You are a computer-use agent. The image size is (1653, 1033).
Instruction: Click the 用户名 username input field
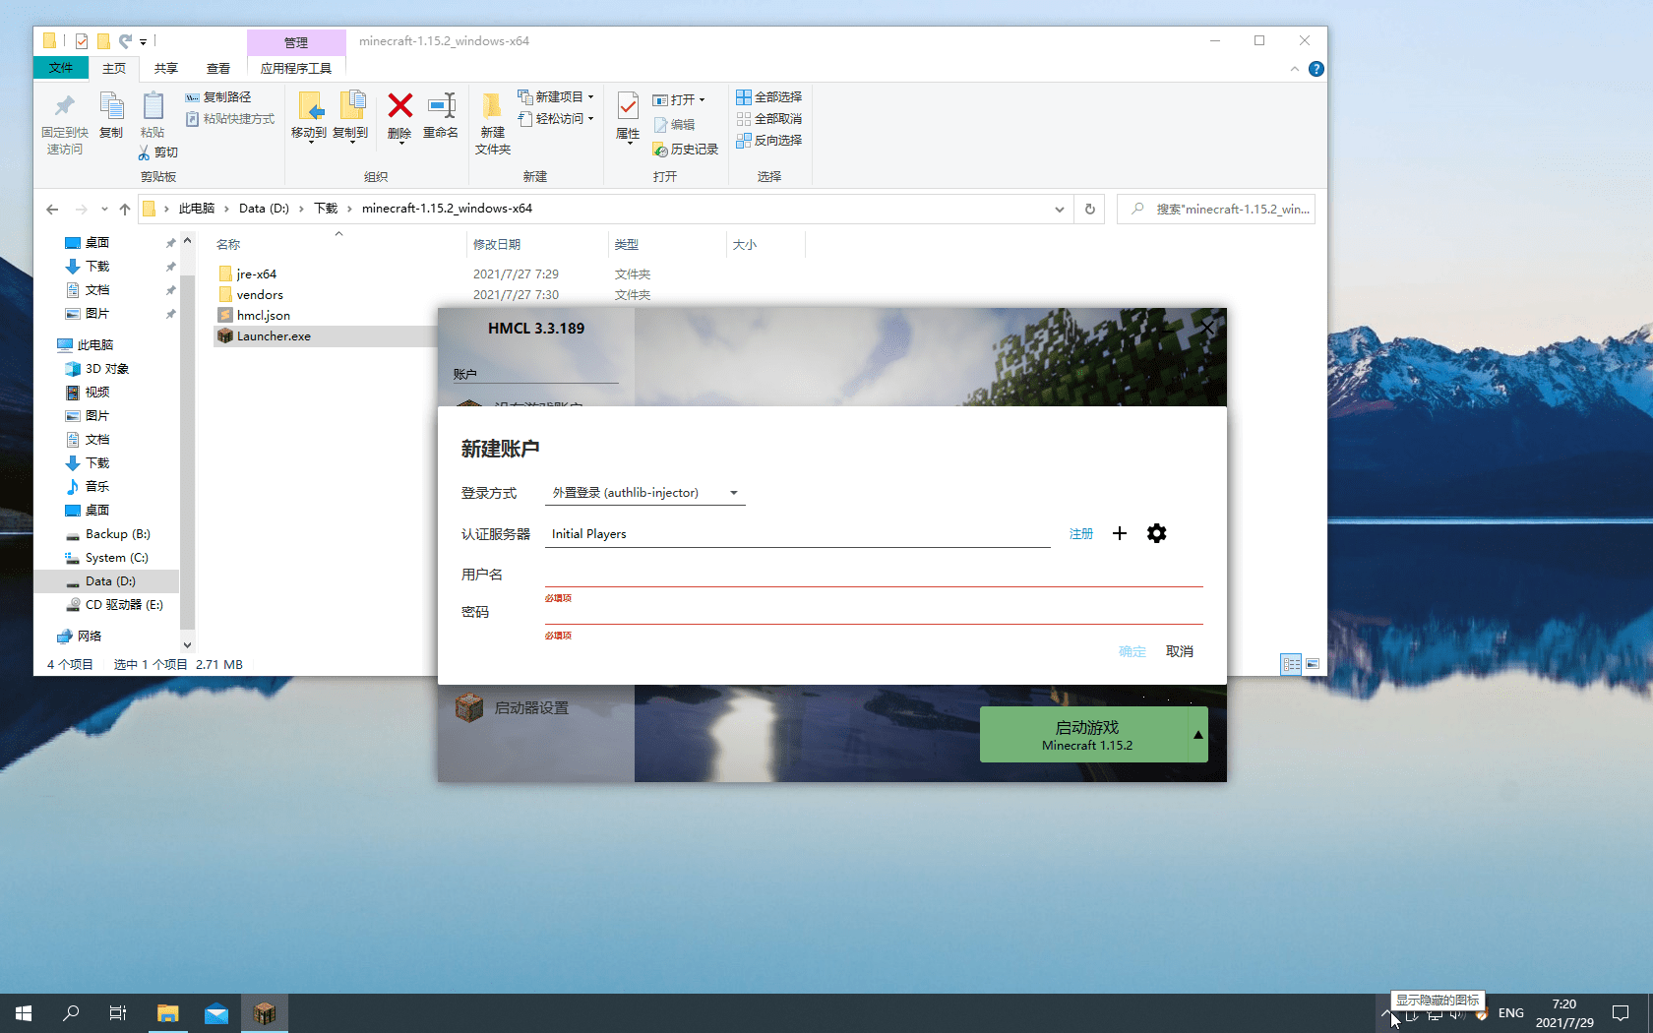[873, 575]
